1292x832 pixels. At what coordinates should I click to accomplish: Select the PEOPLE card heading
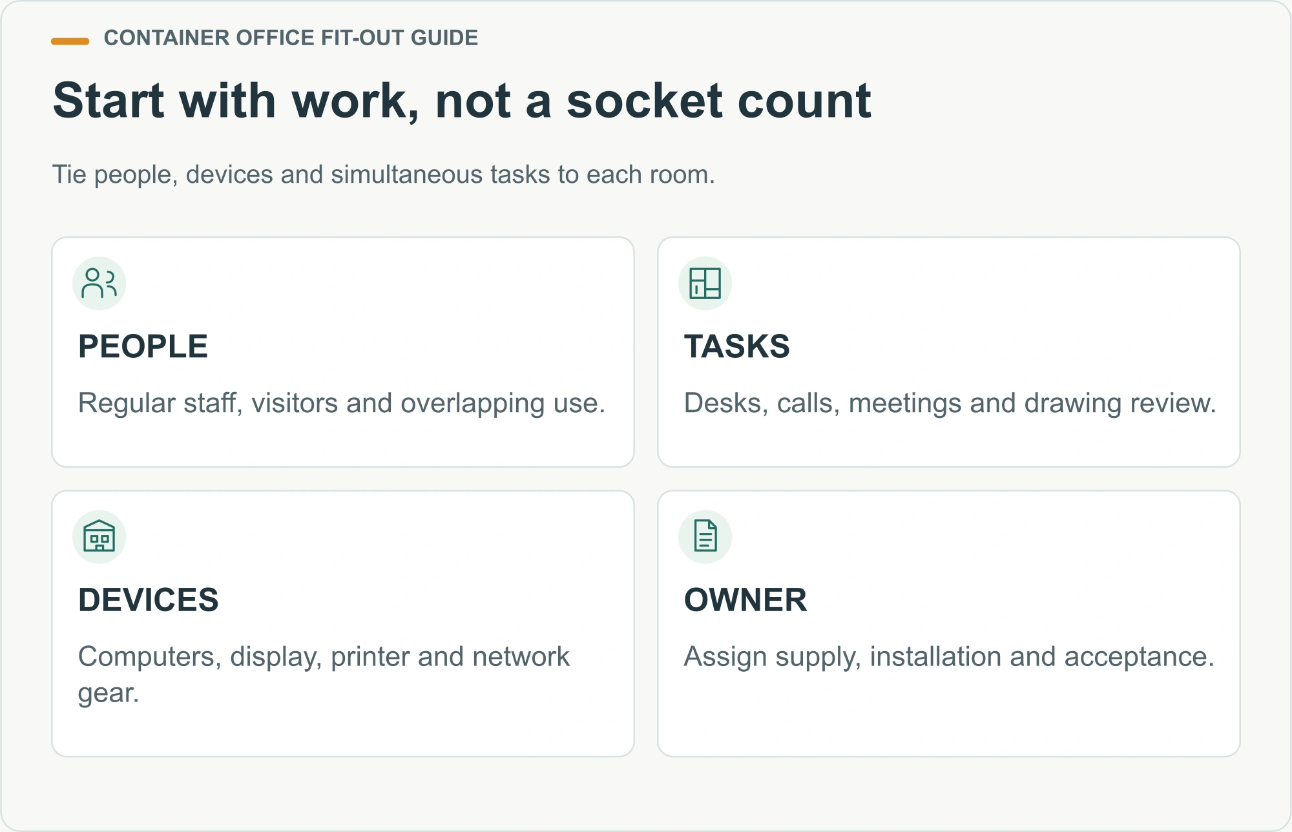(143, 346)
